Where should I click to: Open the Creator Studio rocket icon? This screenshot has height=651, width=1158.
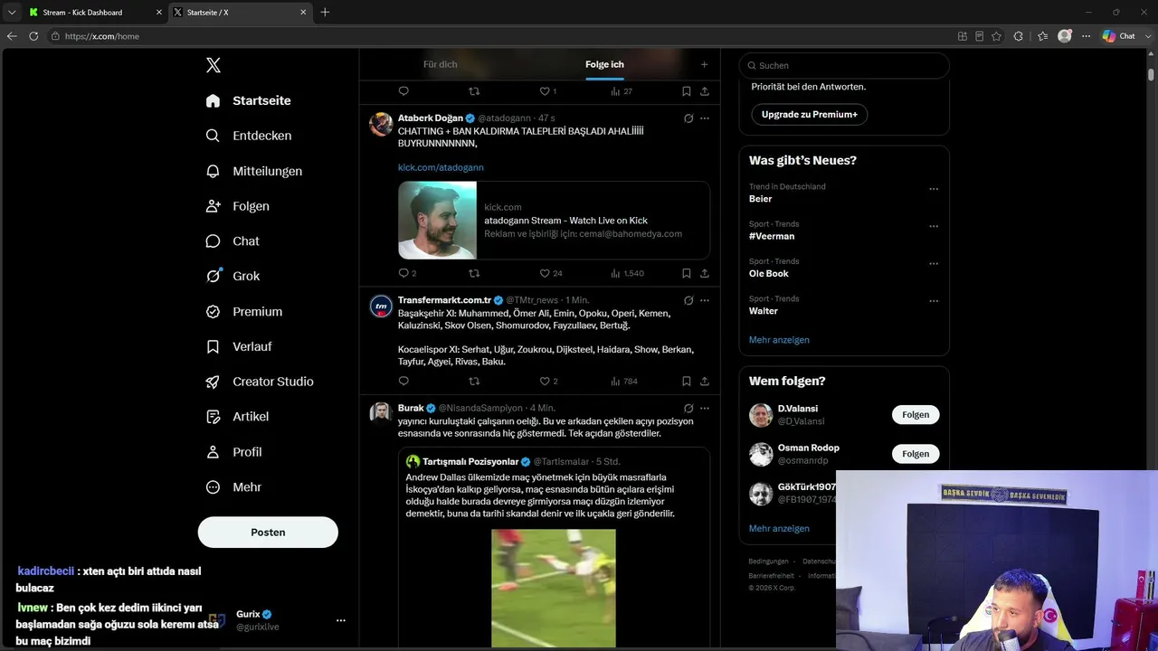213,382
